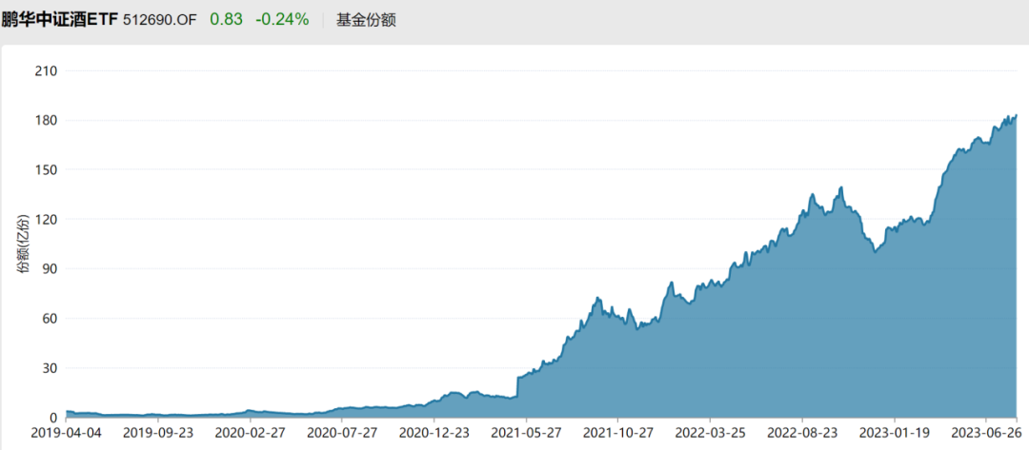Screen dimensions: 1029x450
Task: Click the fund name 鹏华中证酒ETF
Action: pyautogui.click(x=60, y=20)
